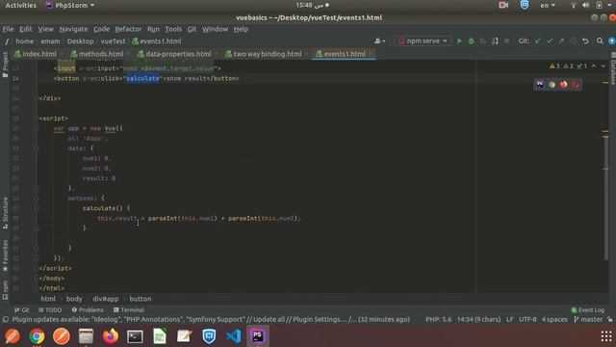Open the Tools menu

click(173, 29)
